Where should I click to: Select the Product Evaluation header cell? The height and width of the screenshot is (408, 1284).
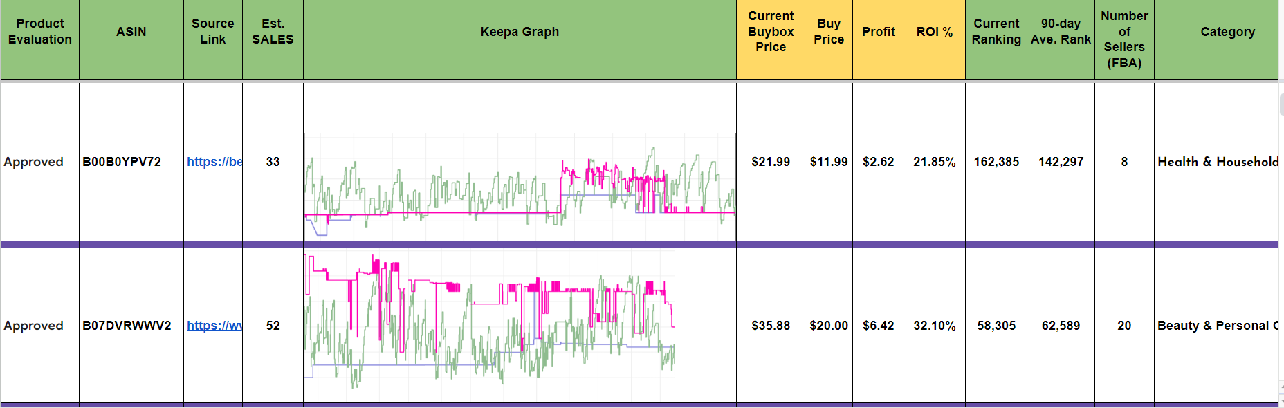click(x=39, y=32)
